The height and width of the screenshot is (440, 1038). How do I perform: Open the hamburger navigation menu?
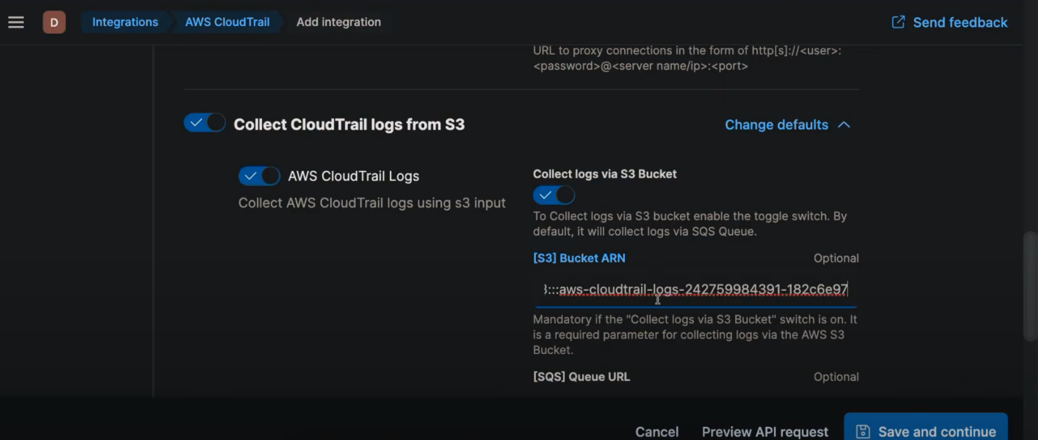[16, 22]
